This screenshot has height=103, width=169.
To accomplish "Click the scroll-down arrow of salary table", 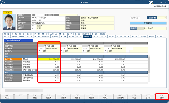I will point(149,81).
